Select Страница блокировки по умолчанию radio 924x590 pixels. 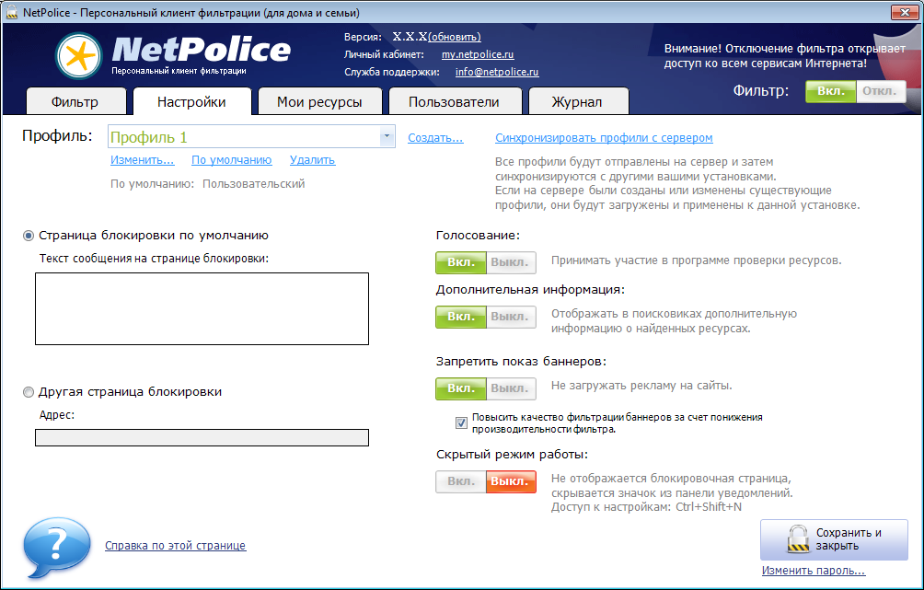tap(29, 236)
